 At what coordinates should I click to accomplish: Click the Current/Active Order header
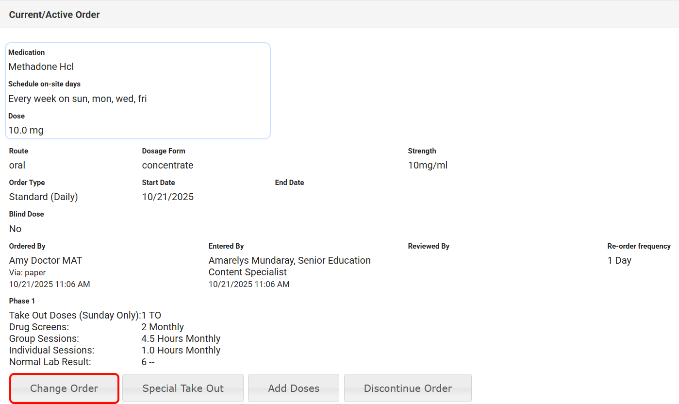(x=54, y=15)
